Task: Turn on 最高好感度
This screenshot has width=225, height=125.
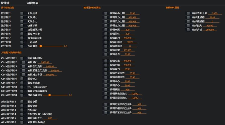Action: [23, 83]
